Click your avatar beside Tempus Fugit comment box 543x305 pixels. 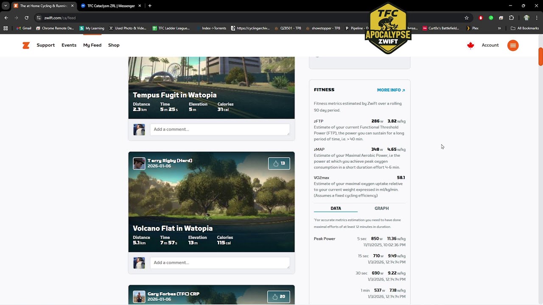[x=139, y=130]
